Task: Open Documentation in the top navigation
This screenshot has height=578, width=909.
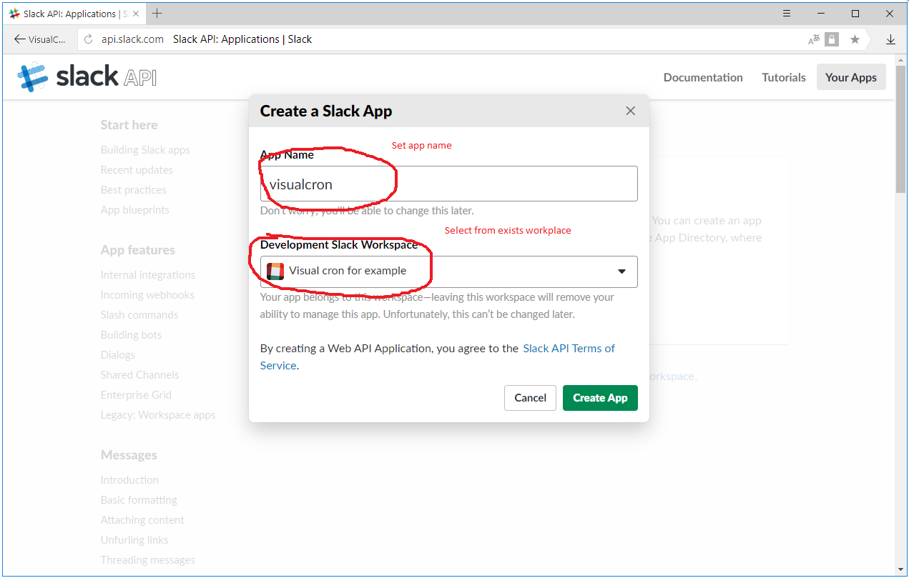Action: (703, 76)
